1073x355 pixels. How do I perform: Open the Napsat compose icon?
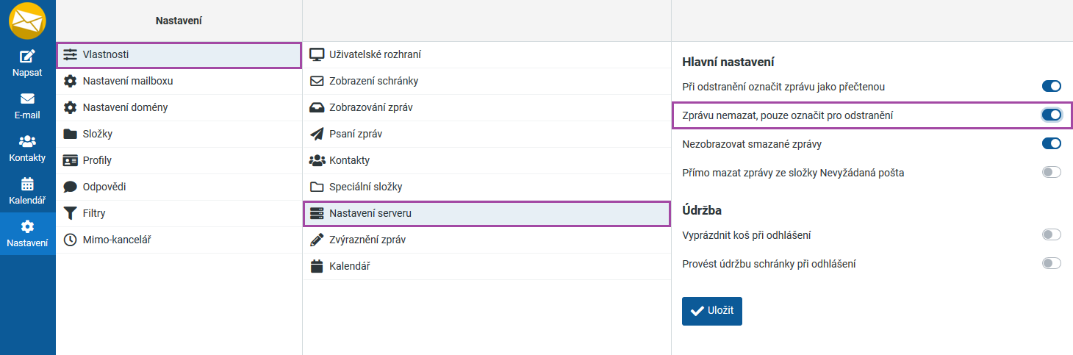click(27, 56)
